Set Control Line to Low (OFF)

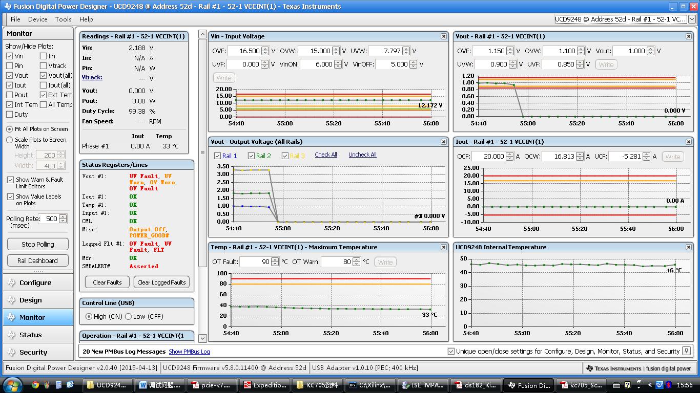click(129, 316)
